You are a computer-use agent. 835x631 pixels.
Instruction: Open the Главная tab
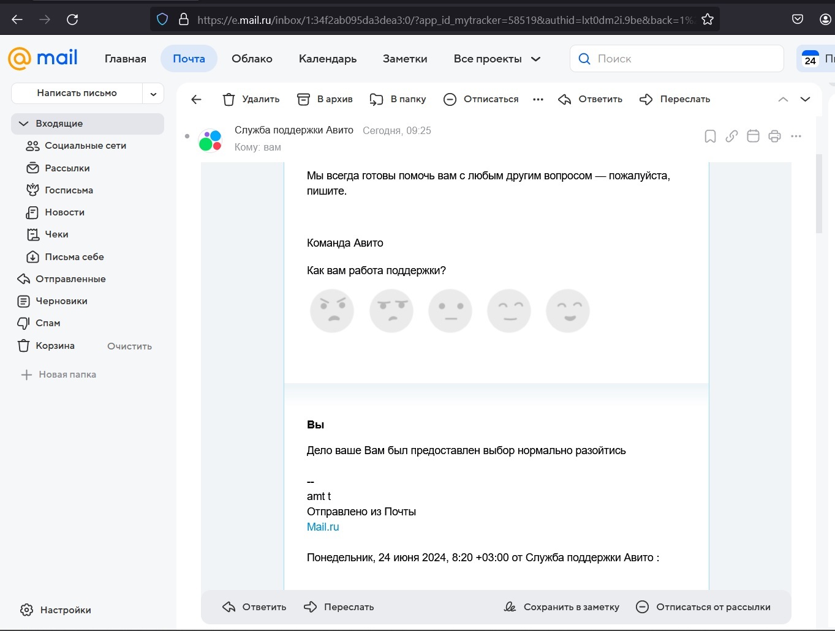(126, 59)
